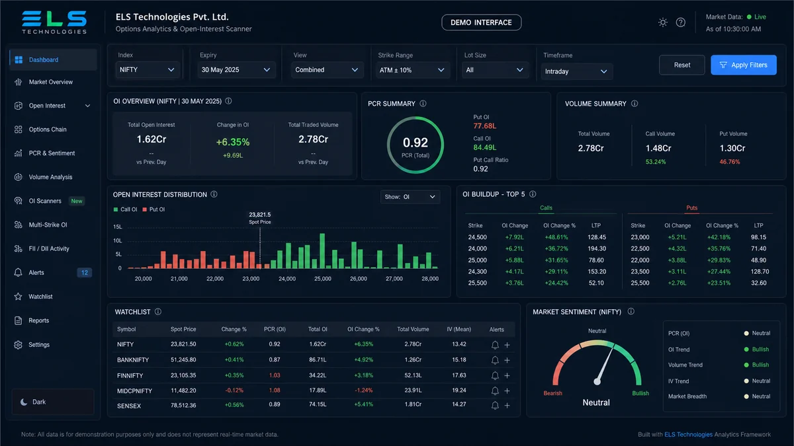Click the 23,000 strike in Puts table

(x=640, y=237)
